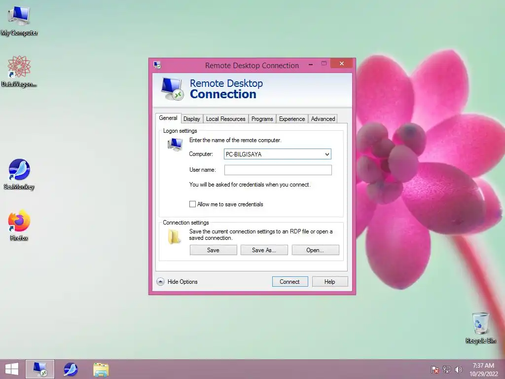Click the Connect button
The image size is (505, 379).
290,282
